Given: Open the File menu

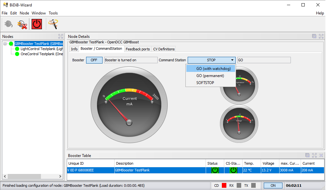Looking at the screenshot, I should point(5,13).
